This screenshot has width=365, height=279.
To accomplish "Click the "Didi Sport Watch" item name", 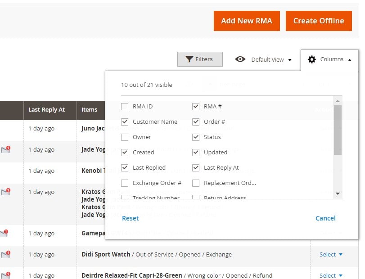I will click(x=106, y=254).
